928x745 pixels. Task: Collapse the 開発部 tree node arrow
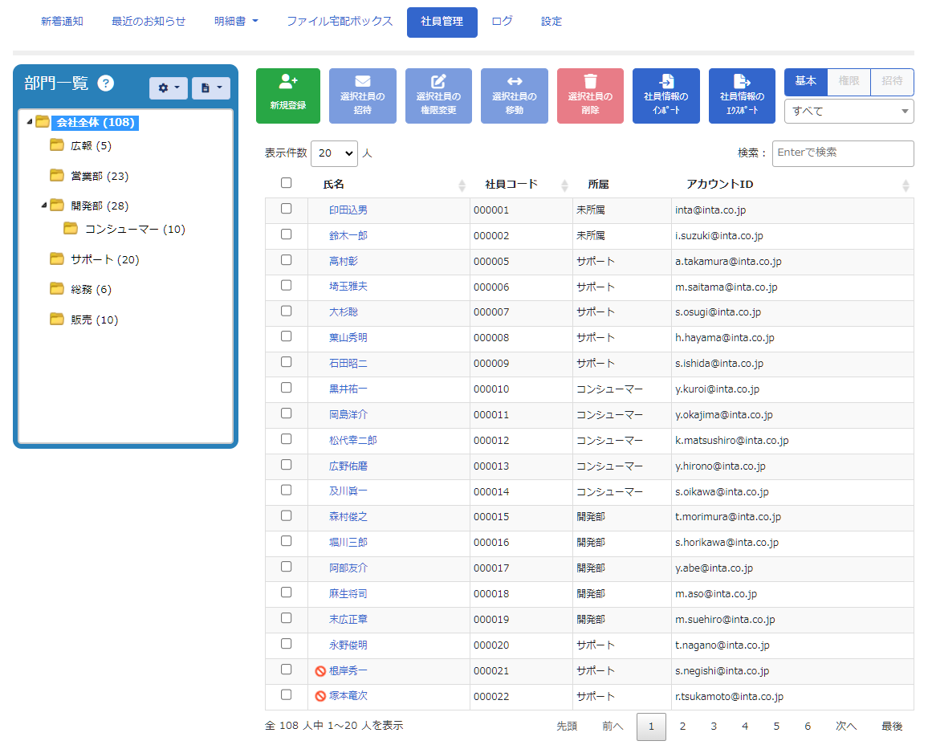click(x=44, y=206)
